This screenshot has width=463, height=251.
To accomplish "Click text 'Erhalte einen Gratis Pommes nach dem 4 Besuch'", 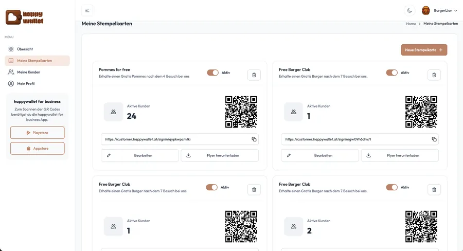I will click(x=144, y=76).
